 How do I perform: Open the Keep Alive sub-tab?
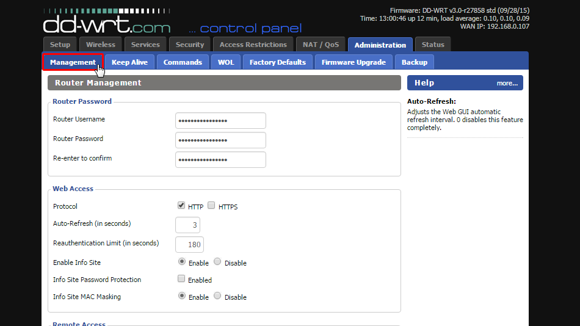pyautogui.click(x=129, y=62)
